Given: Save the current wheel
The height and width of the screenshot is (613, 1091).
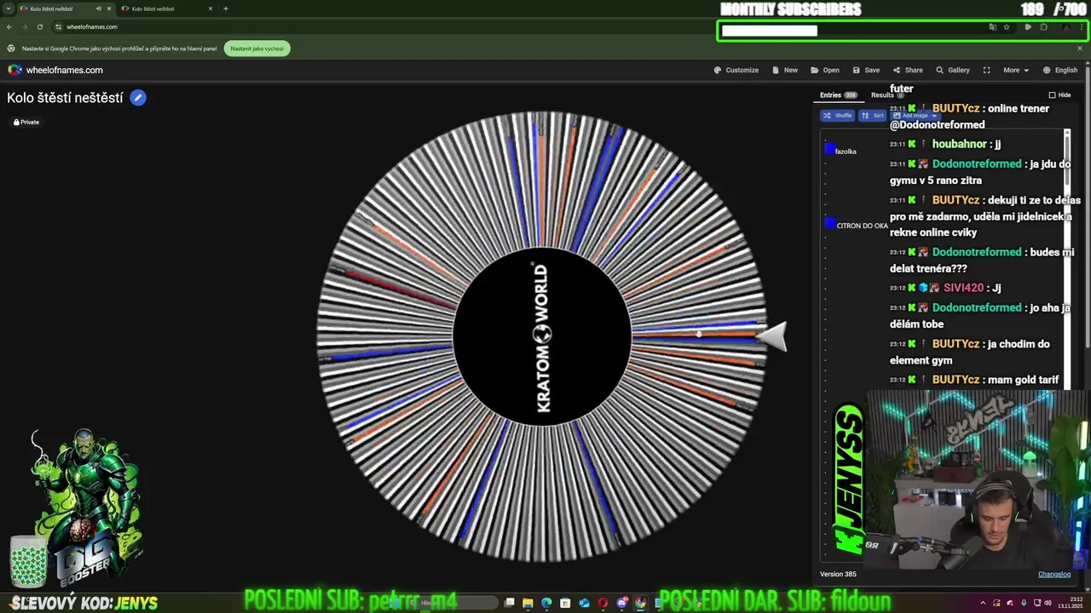Looking at the screenshot, I should click(866, 70).
